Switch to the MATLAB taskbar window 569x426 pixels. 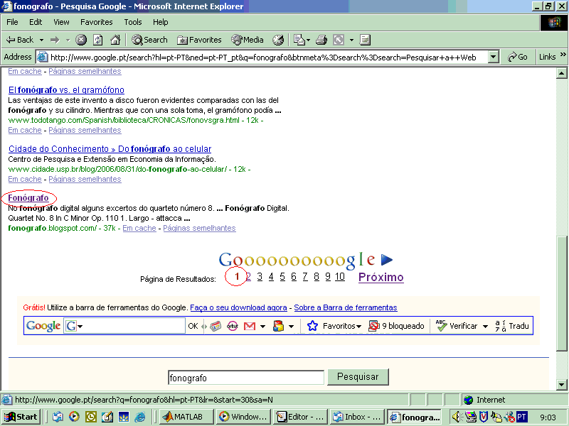coord(186,417)
